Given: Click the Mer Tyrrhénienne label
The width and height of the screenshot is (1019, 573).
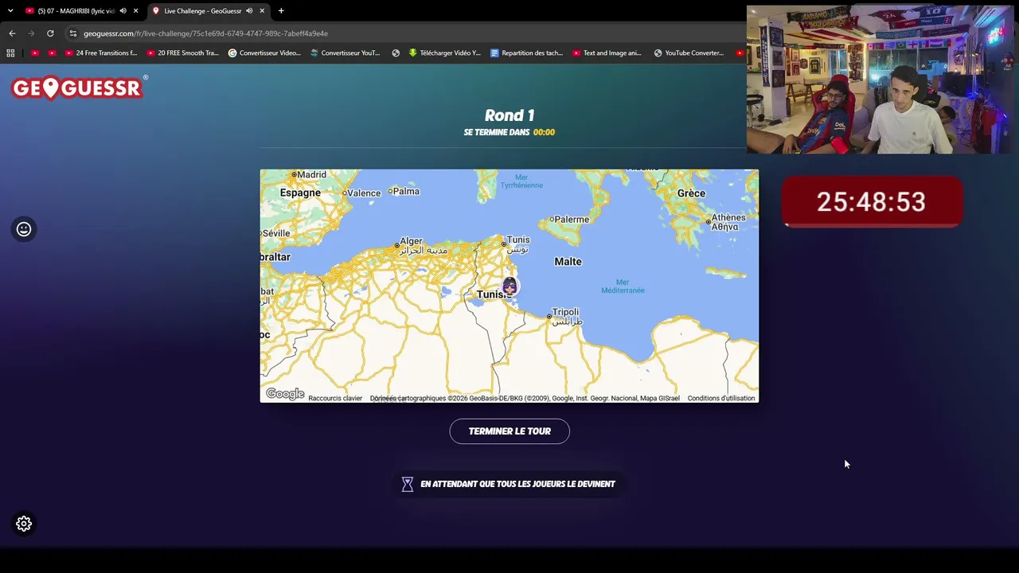Looking at the screenshot, I should (521, 181).
